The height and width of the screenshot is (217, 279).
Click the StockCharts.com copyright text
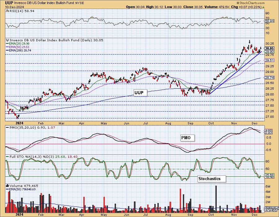tap(250, 3)
